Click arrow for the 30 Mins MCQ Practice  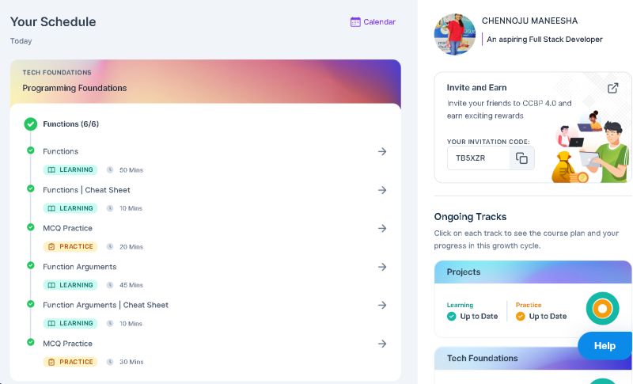click(x=382, y=344)
